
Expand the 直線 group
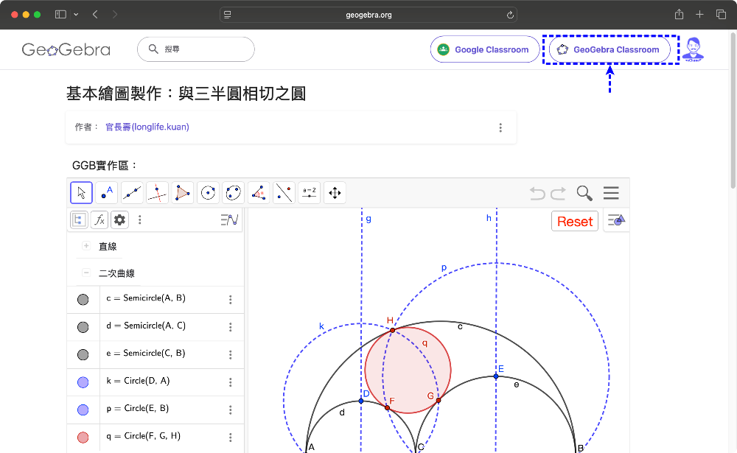[86, 246]
